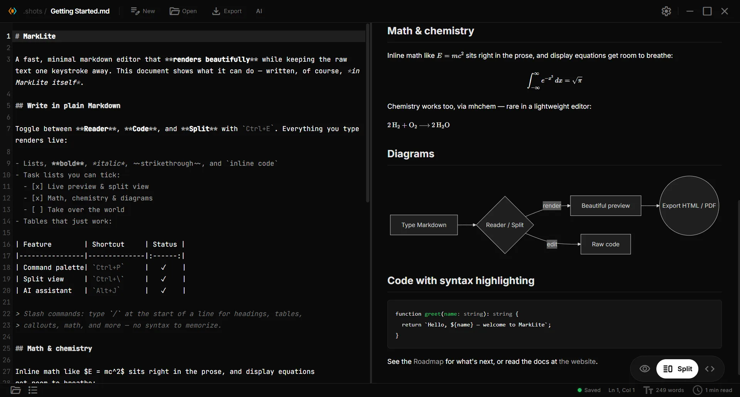The image size is (740, 397).
Task: Show the outline list icon in status bar
Action: coord(33,390)
